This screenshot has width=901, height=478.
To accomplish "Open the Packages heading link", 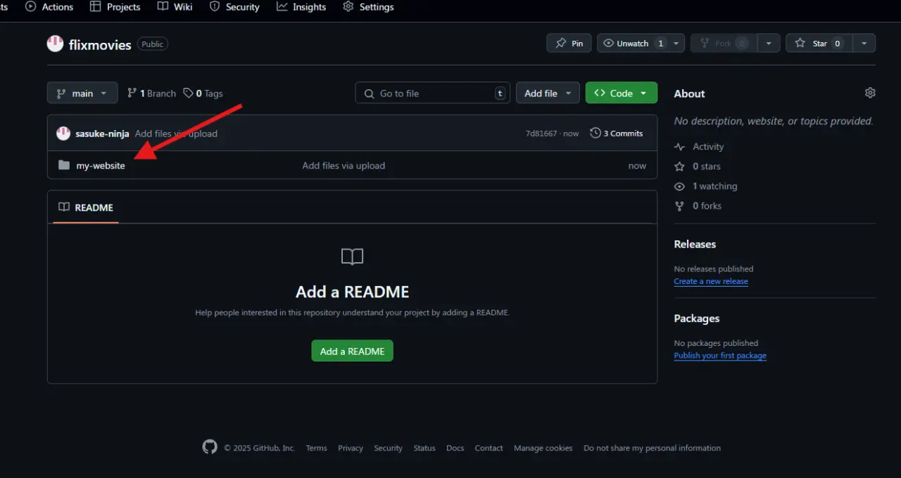I will pyautogui.click(x=697, y=318).
